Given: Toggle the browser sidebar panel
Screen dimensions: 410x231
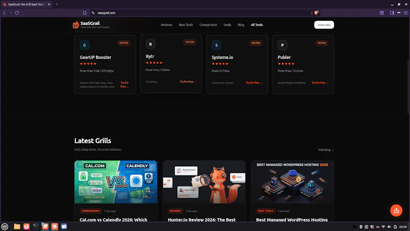Looking at the screenshot, I should coord(392,13).
